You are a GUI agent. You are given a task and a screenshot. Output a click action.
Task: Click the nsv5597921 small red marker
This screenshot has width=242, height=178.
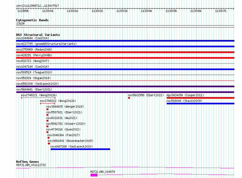tap(47, 115)
